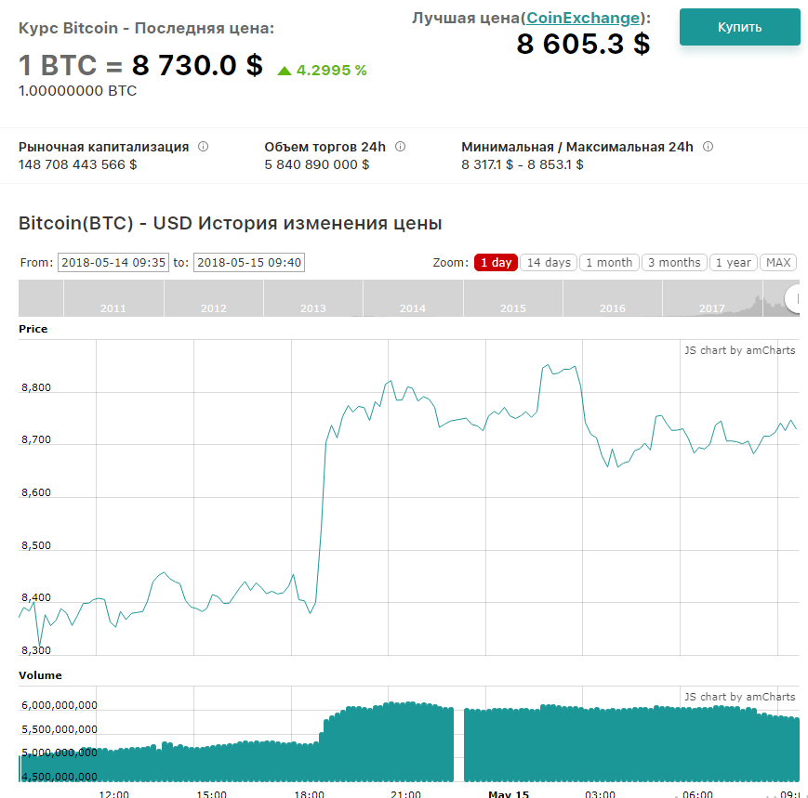Select the 1 day zoom option
The width and height of the screenshot is (808, 798).
(x=496, y=263)
